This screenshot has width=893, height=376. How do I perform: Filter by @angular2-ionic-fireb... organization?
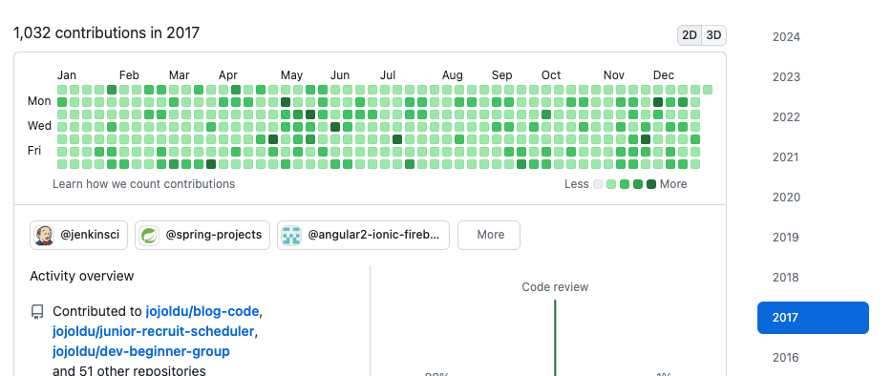(x=363, y=235)
